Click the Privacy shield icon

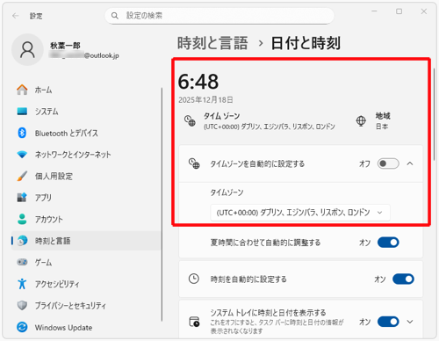pyautogui.click(x=22, y=305)
